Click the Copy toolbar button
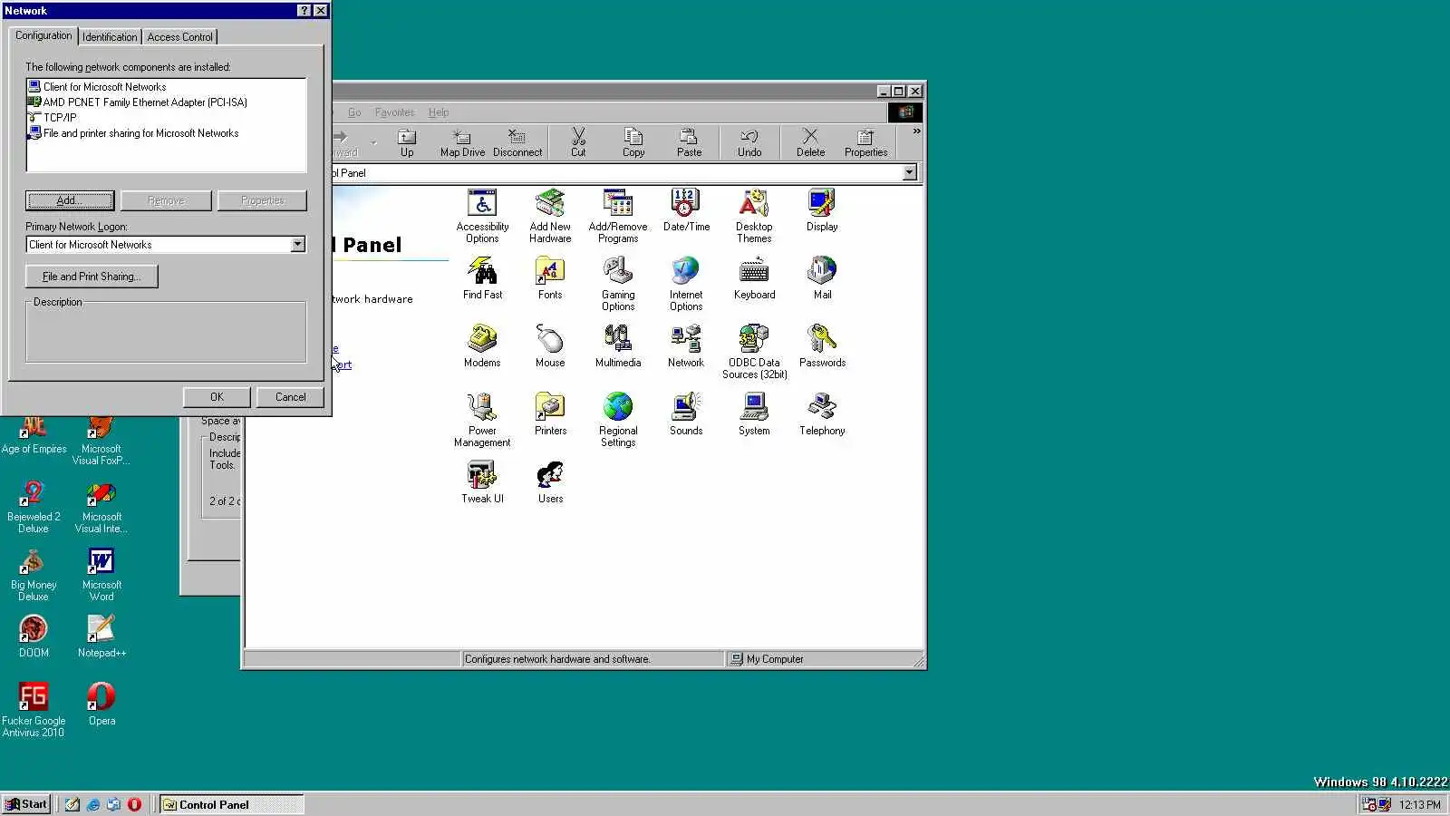This screenshot has height=816, width=1450. (x=633, y=142)
